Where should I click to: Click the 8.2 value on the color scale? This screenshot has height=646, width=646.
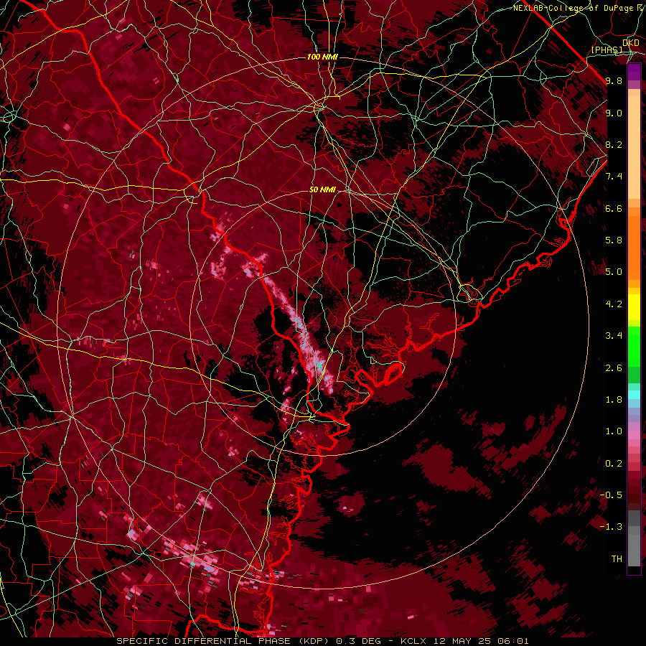[614, 144]
